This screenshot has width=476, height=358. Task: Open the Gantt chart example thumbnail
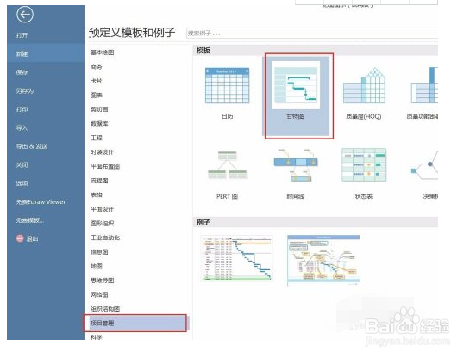(237, 258)
